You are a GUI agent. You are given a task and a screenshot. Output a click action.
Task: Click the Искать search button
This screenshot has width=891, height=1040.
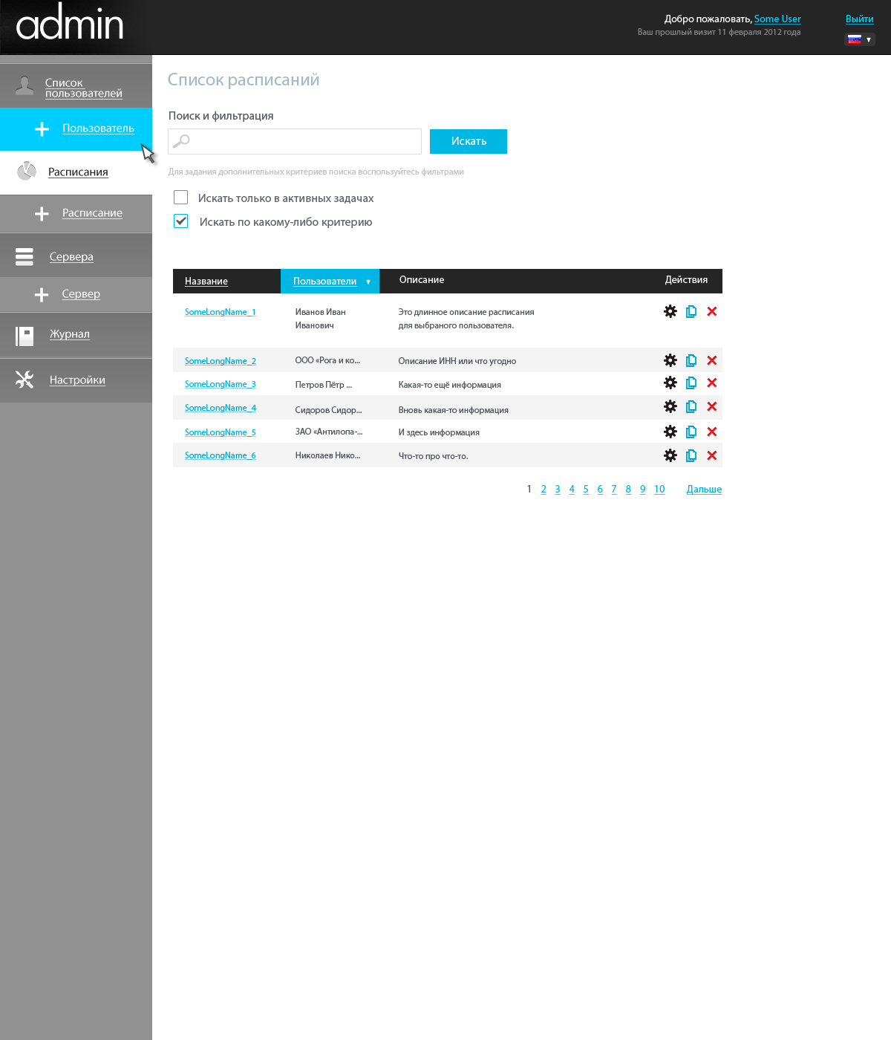click(469, 141)
